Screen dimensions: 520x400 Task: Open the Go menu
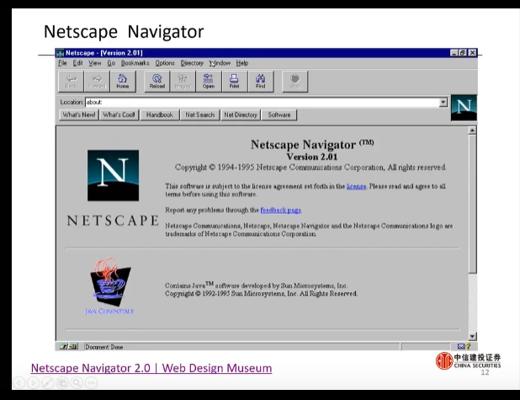click(x=111, y=63)
